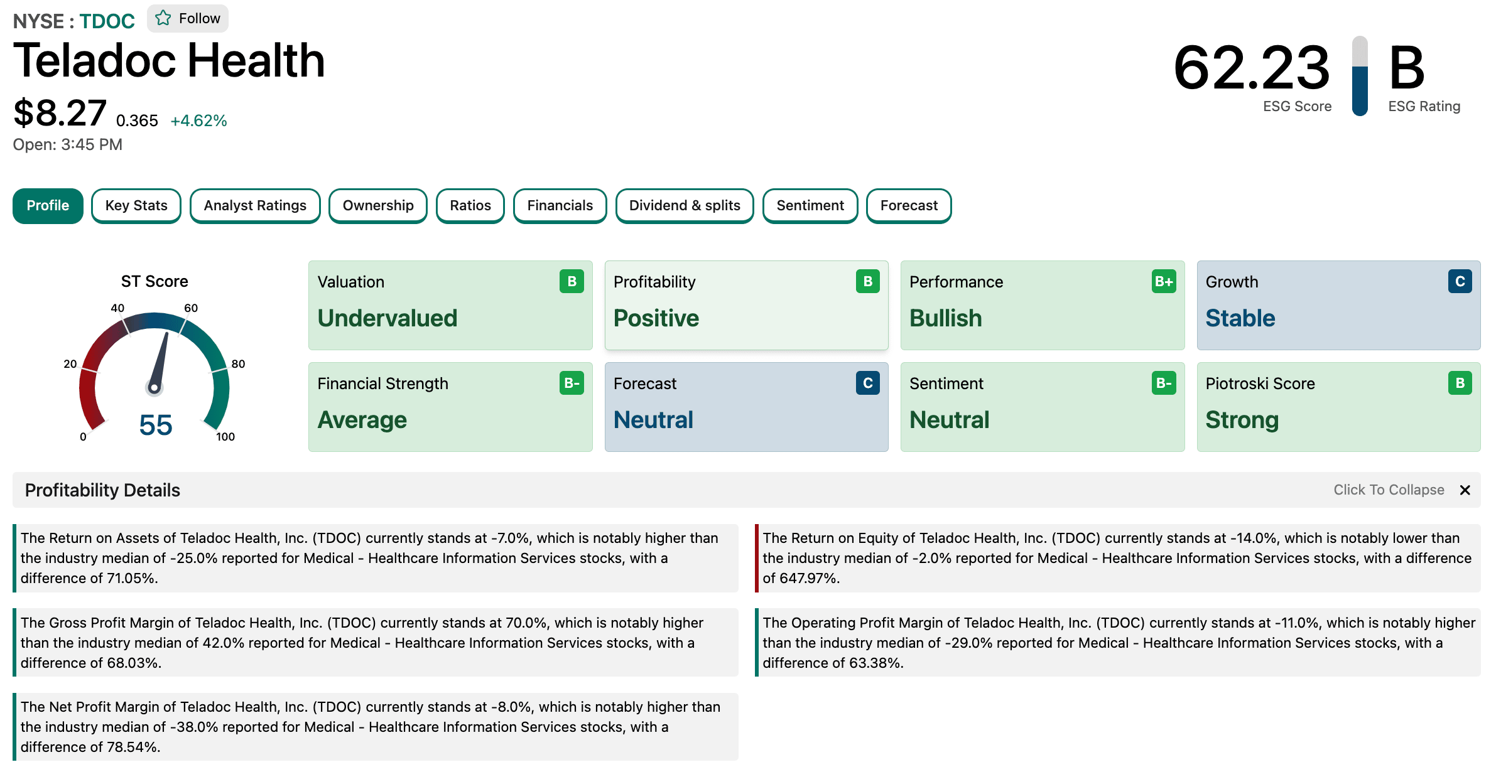Viewport: 1496px width, 772px height.
Task: Click the Financial Strength B- badge
Action: [572, 383]
